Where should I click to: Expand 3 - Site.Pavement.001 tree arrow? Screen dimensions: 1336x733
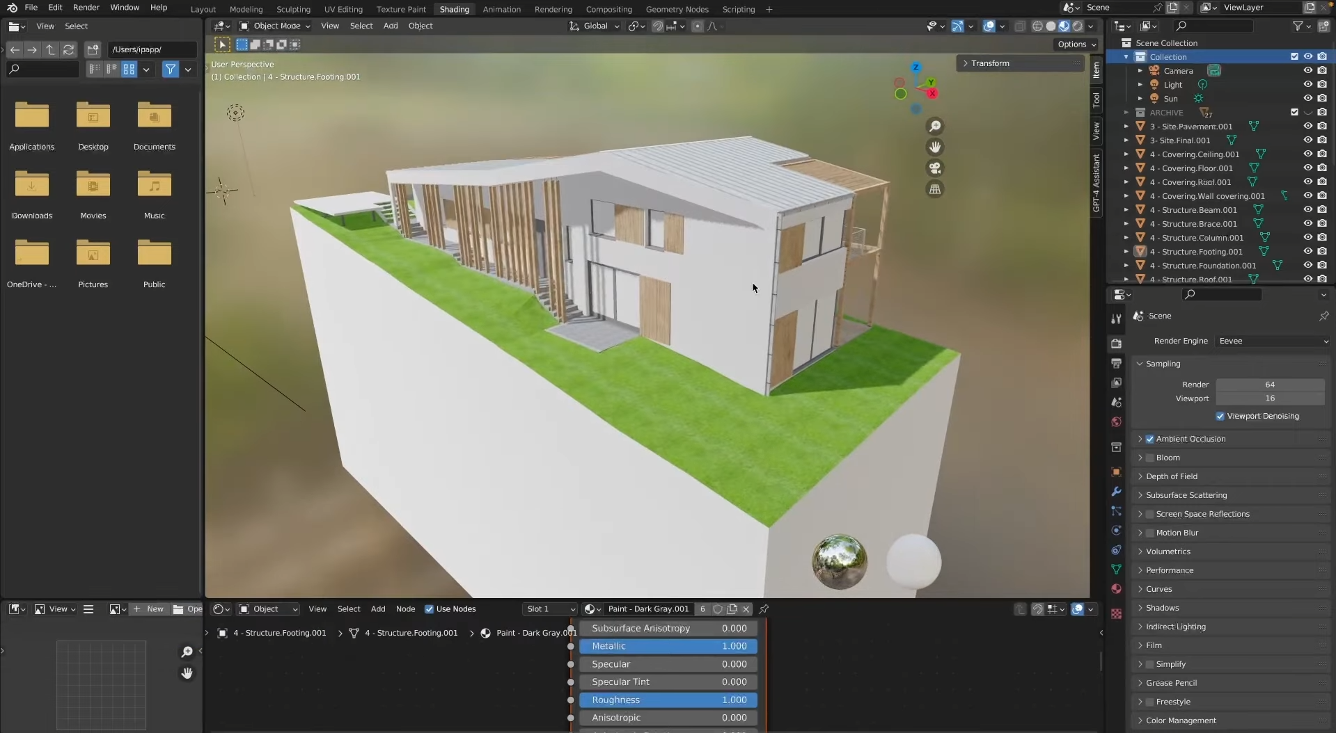pos(1126,126)
